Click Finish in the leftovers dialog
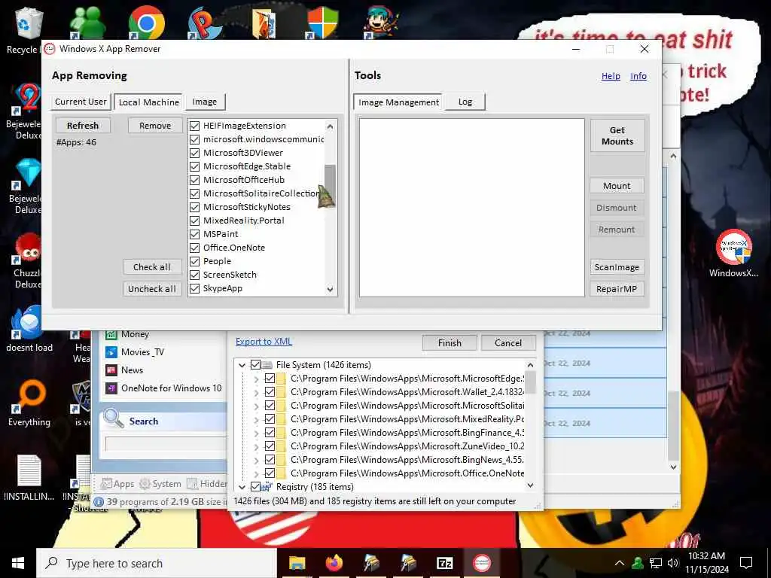The image size is (771, 578). click(449, 343)
